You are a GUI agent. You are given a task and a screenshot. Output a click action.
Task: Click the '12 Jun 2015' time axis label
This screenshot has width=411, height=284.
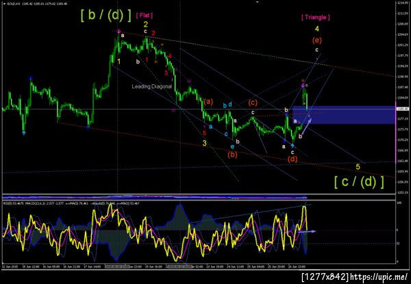point(9,266)
